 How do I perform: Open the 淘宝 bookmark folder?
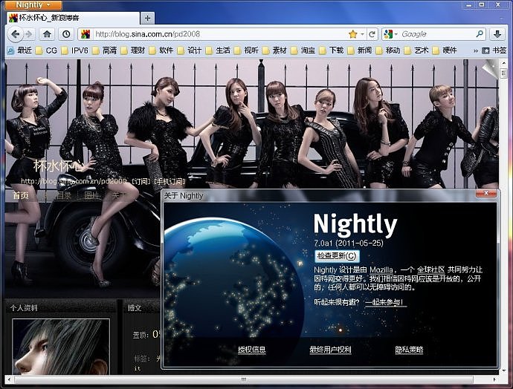303,50
